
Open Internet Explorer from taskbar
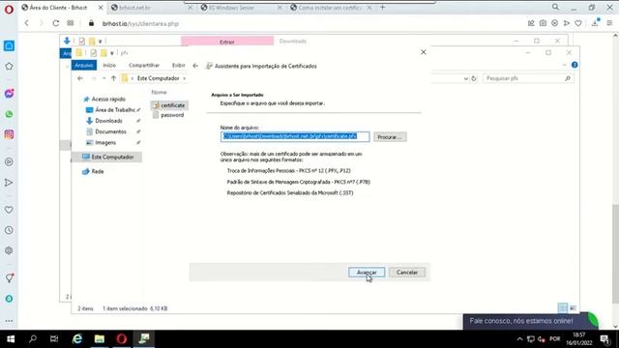77,339
